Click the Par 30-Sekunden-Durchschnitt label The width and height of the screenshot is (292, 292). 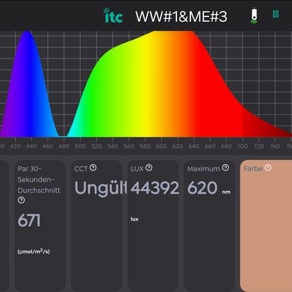point(39,179)
